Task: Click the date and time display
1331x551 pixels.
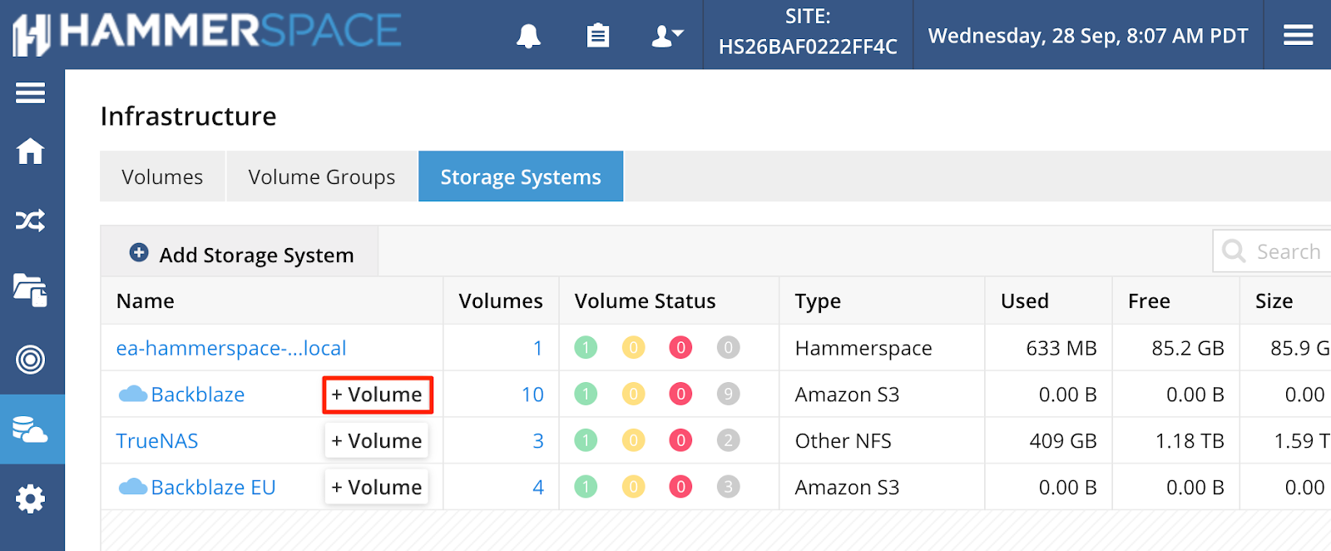Action: click(1088, 36)
